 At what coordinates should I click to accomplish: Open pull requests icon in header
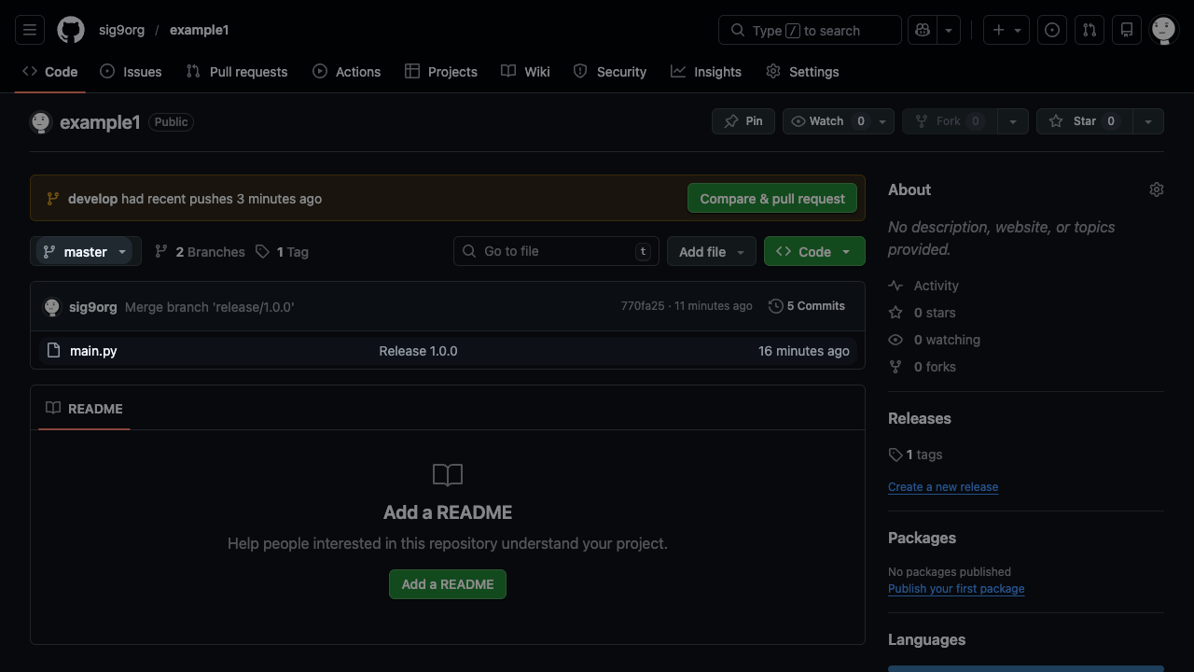[x=1090, y=30]
